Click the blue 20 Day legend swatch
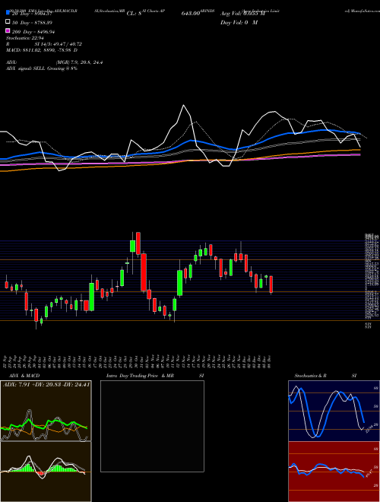 click(8, 13)
